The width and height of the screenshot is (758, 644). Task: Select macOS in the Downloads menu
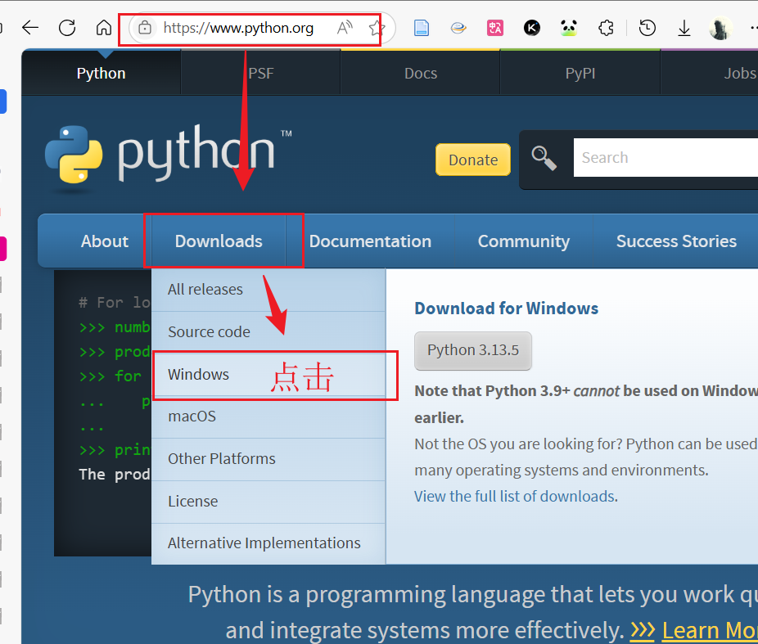tap(268, 417)
